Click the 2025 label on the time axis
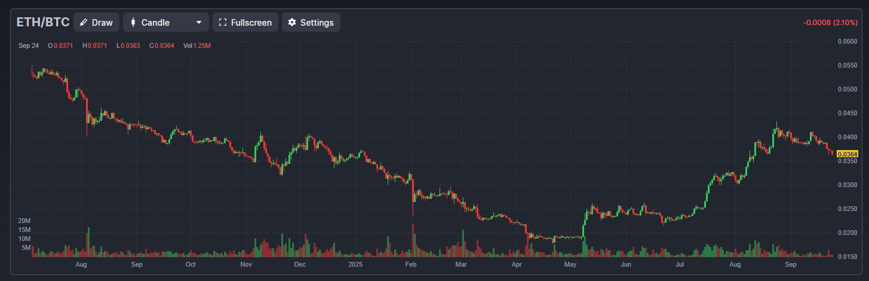 point(355,264)
